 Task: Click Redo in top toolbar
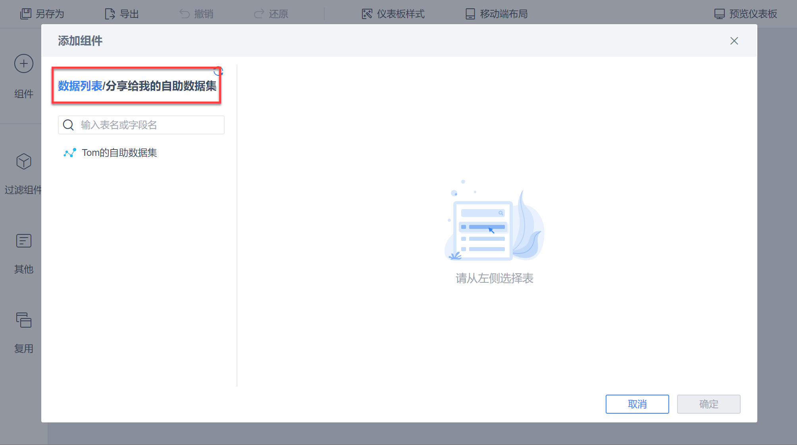coord(271,14)
